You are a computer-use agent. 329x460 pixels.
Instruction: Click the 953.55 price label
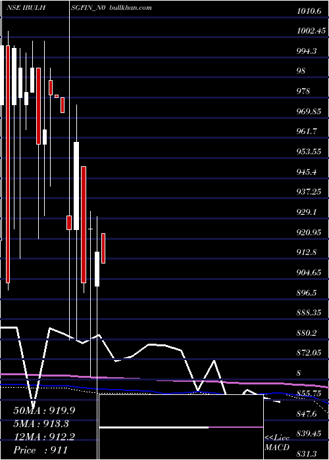[309, 152]
